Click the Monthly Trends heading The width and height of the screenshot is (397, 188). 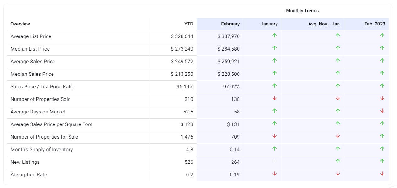(302, 11)
